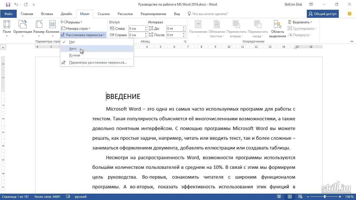Open the Ориентация page orientation menu
Viewport: 356px width, 200px height.
click(x=23, y=28)
